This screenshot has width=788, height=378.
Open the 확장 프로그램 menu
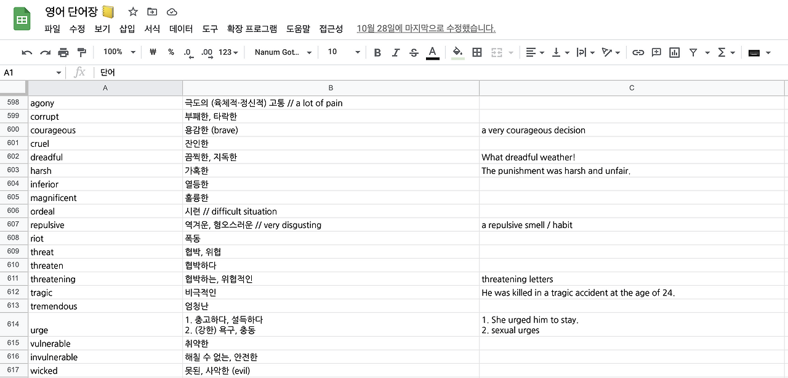(253, 28)
